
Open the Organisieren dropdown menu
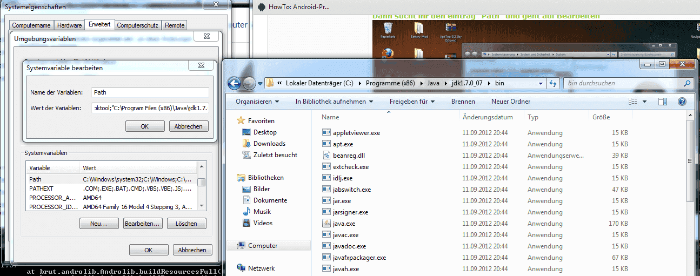pyautogui.click(x=257, y=102)
